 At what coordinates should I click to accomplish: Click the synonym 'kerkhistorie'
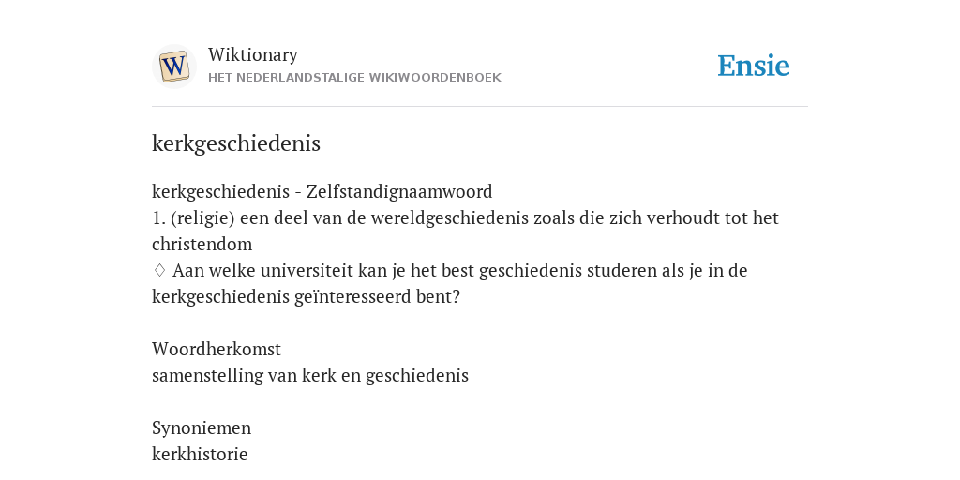coord(200,455)
